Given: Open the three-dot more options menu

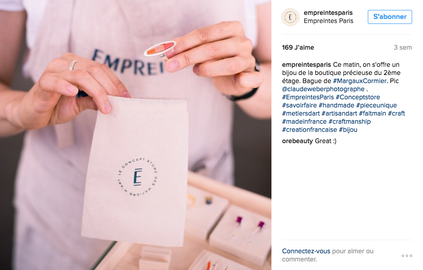Looking at the screenshot, I should tap(407, 256).
